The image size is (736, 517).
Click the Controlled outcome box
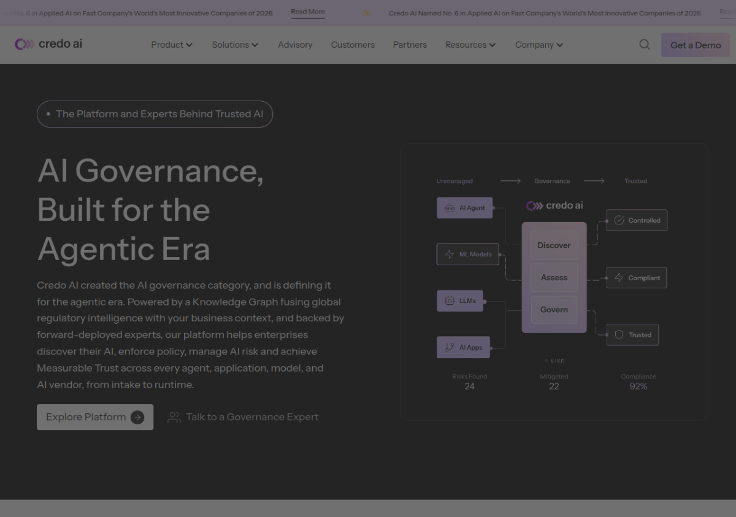[x=637, y=220]
